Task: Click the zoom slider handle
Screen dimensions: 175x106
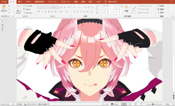Action: [x=153, y=104]
